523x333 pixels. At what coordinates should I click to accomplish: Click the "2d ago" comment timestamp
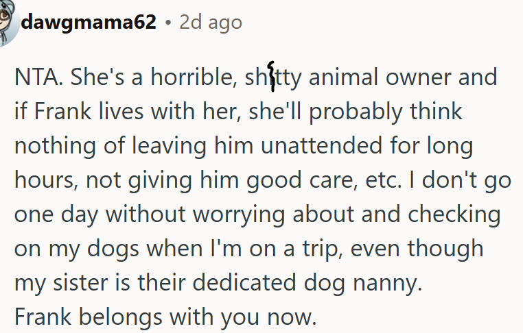coord(211,23)
